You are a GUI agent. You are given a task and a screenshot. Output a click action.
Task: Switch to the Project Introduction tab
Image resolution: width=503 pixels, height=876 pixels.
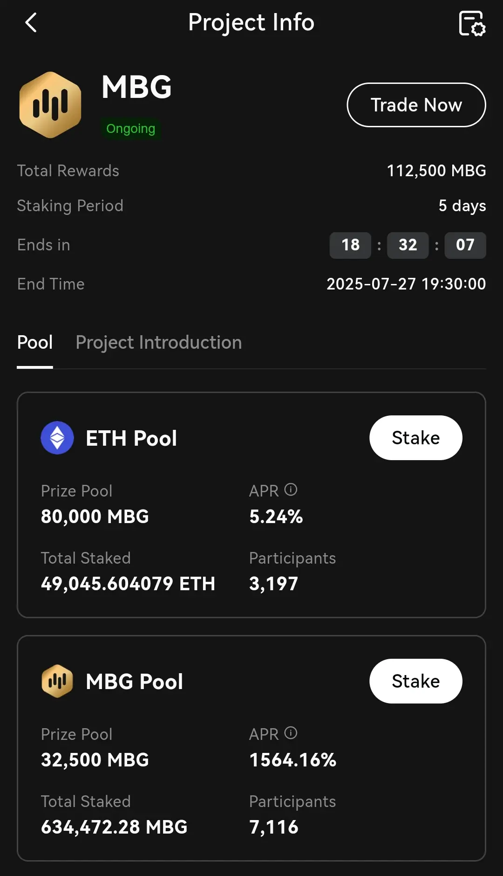pos(159,342)
